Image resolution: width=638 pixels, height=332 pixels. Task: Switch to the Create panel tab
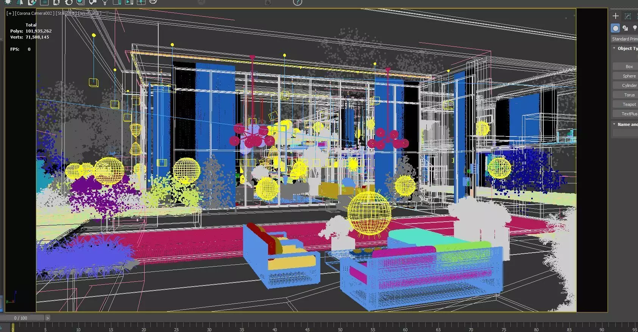[x=616, y=16]
